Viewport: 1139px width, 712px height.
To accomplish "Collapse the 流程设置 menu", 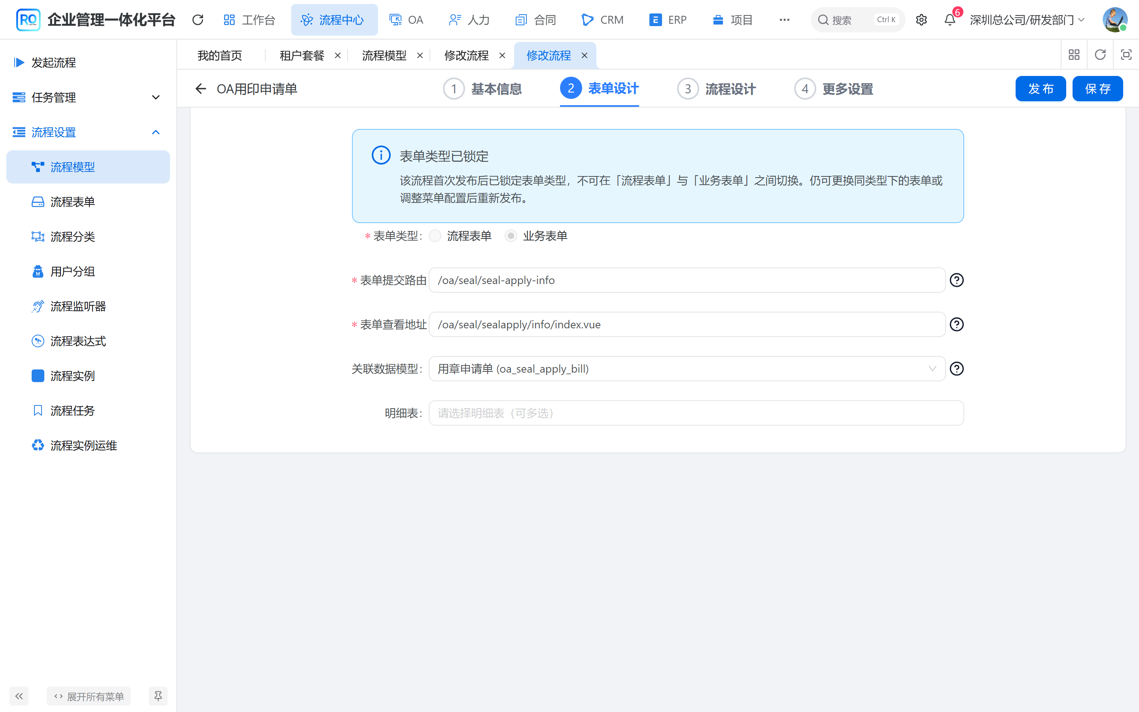I will tap(88, 133).
